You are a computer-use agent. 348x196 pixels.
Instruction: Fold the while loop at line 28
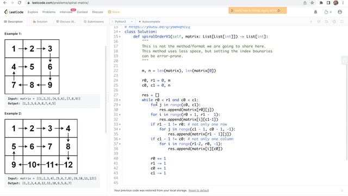[120, 100]
